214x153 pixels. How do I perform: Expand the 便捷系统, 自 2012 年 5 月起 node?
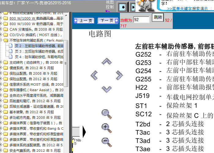click(x=1, y=68)
